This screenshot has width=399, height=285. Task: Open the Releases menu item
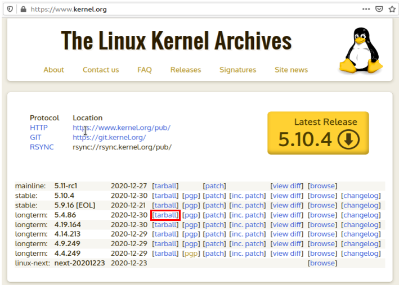click(x=185, y=70)
